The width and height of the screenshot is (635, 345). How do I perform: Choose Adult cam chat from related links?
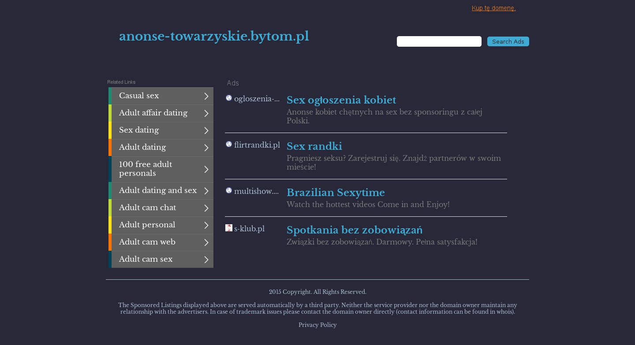click(147, 208)
